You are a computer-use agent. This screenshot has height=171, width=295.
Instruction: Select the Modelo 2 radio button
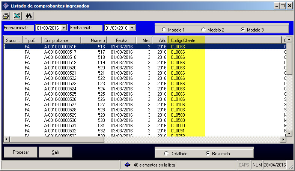tap(203, 30)
